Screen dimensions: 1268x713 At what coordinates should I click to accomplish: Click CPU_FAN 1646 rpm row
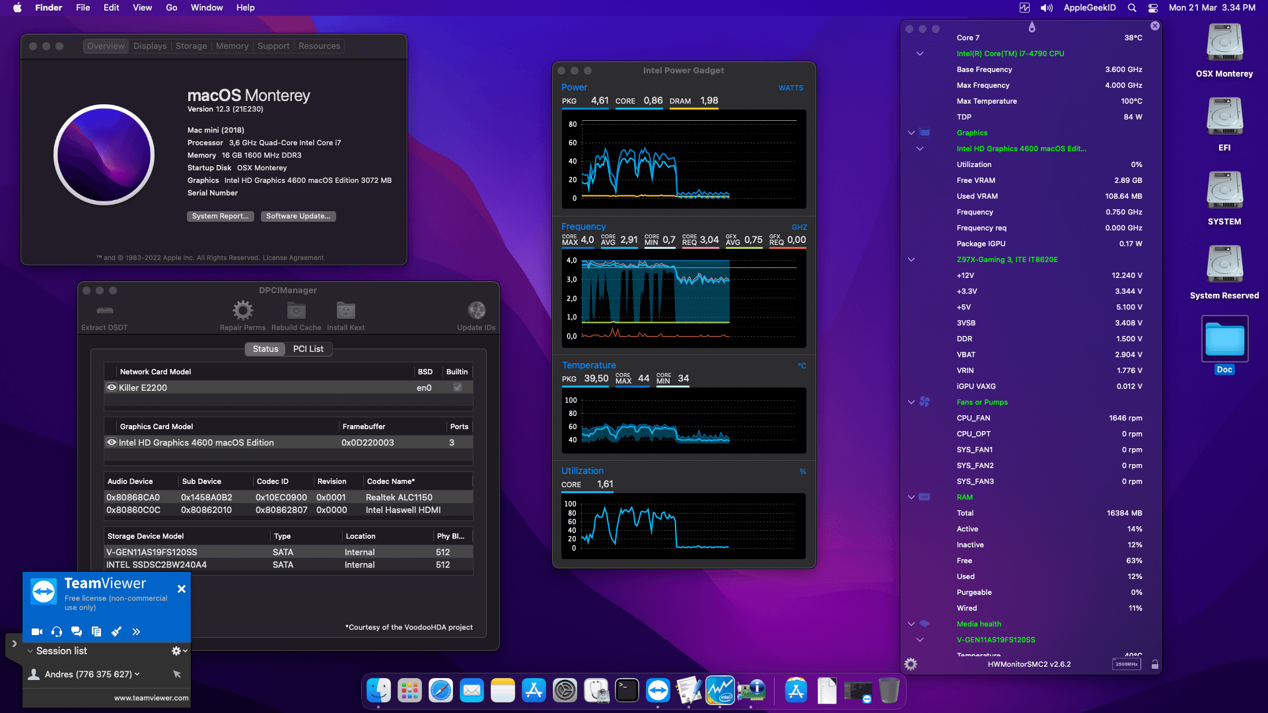[x=1049, y=418]
